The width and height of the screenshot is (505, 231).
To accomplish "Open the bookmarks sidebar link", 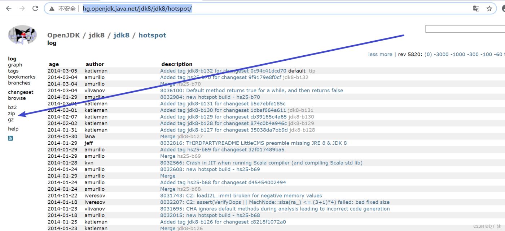I will click(22, 77).
